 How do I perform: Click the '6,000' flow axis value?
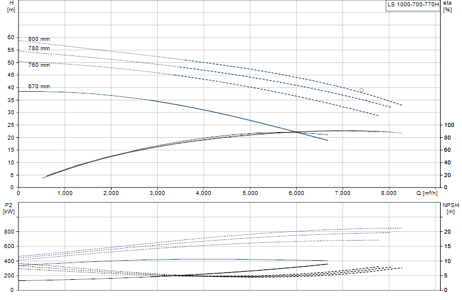click(296, 193)
